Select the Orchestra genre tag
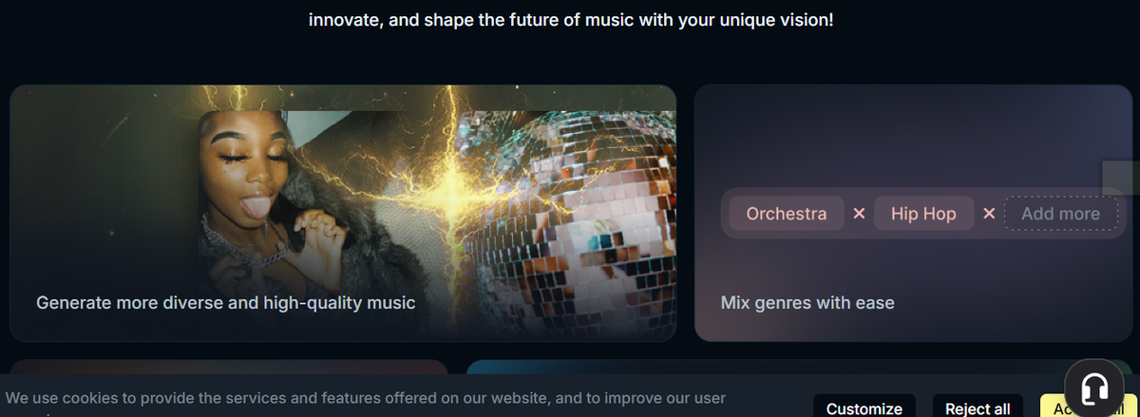 (787, 214)
